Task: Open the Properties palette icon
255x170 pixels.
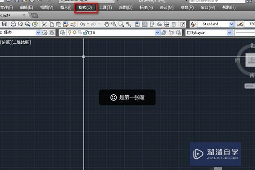Action: point(137,24)
